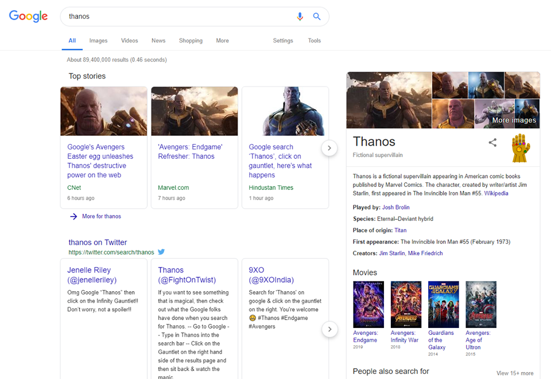Click the Jenelle Riley tweet text

click(x=103, y=301)
